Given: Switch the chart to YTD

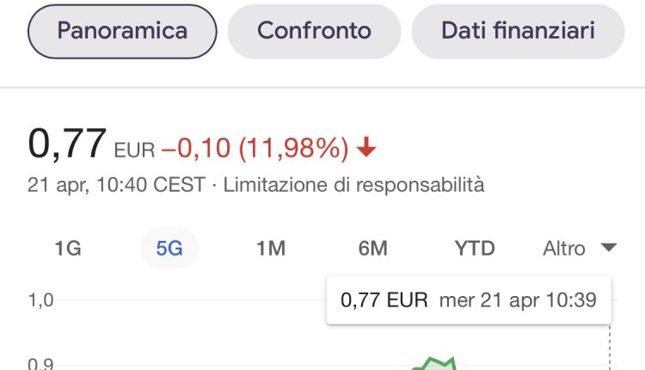Looking at the screenshot, I should [475, 249].
